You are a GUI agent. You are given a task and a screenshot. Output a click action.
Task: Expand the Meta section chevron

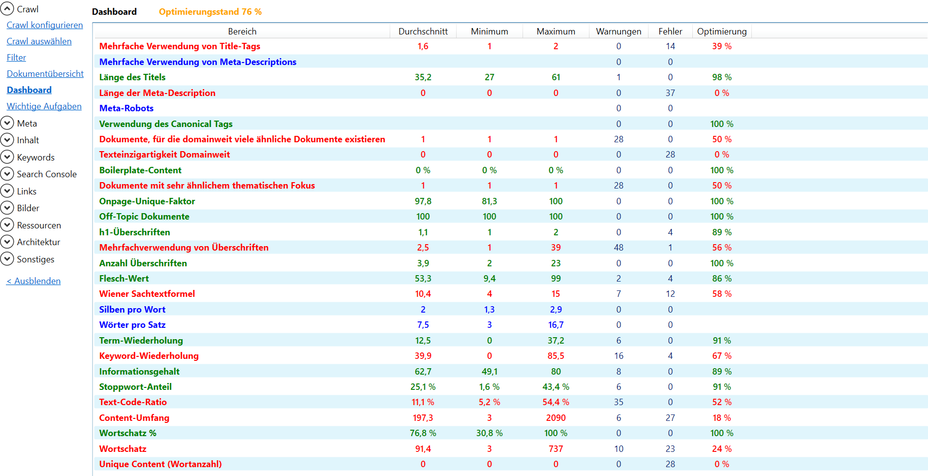click(7, 123)
